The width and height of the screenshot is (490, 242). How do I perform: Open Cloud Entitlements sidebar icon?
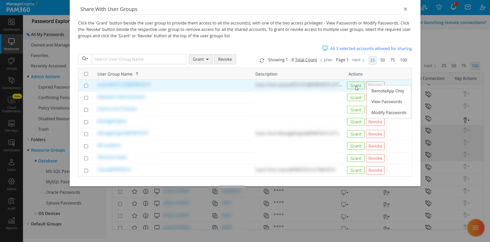click(11, 104)
